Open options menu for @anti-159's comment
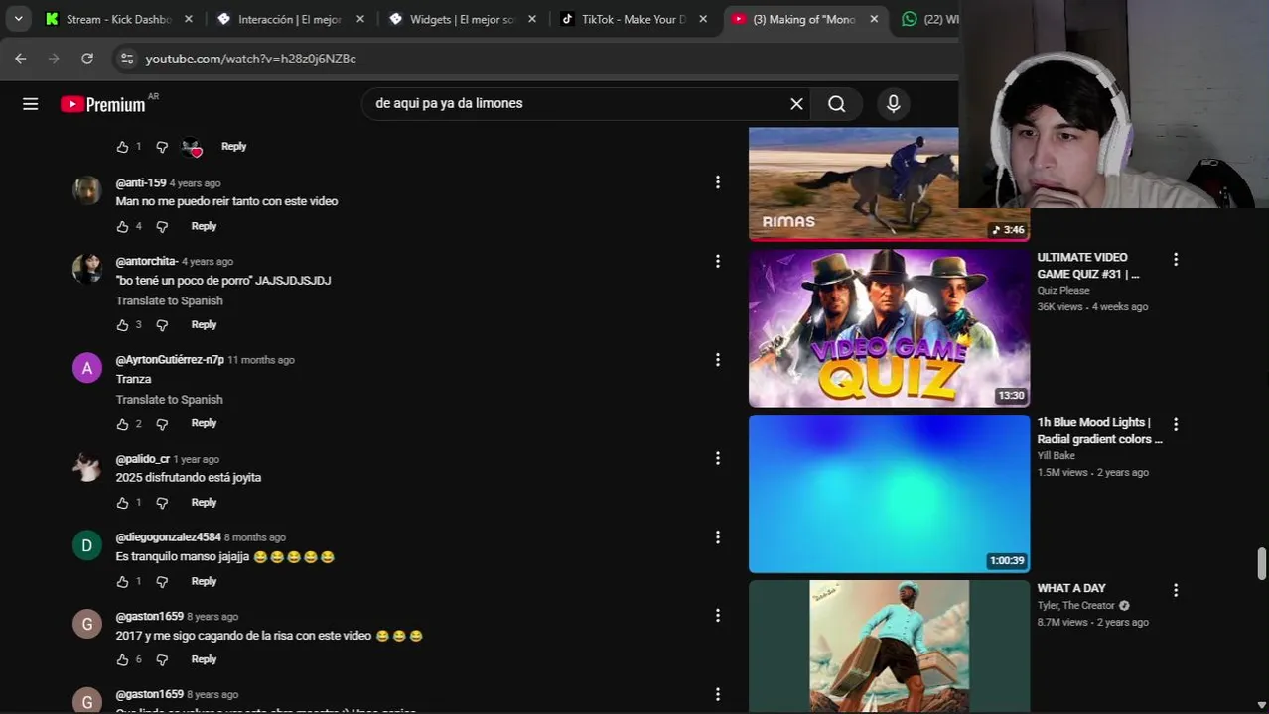This screenshot has height=714, width=1269. coord(717,182)
